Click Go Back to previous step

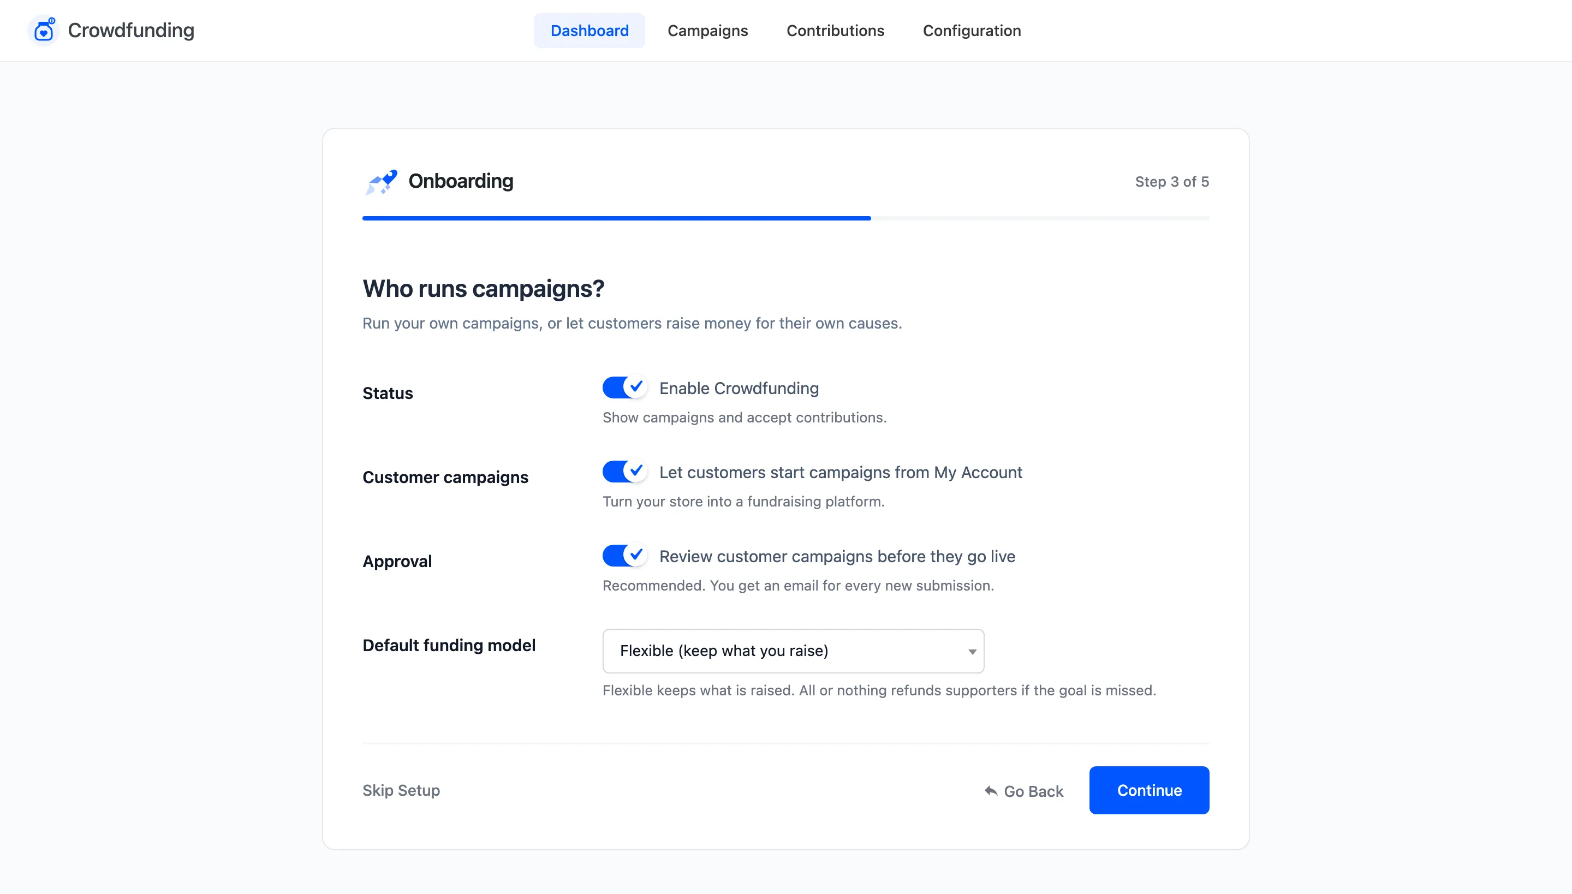1023,791
